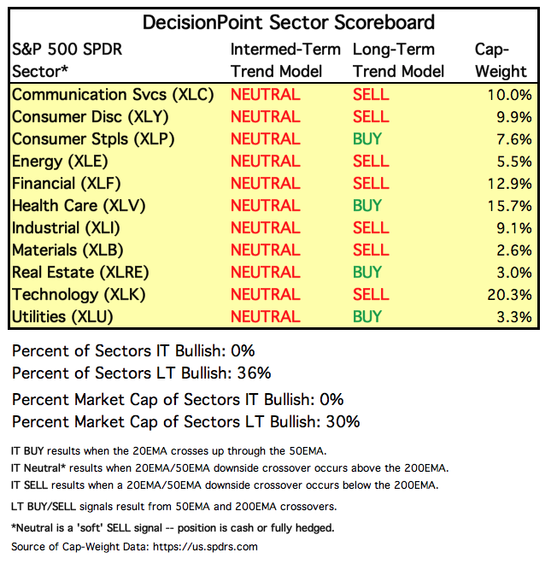Image resolution: width=557 pixels, height=570 pixels.
Task: Click the BUY signal in Health Care row
Action: click(367, 206)
